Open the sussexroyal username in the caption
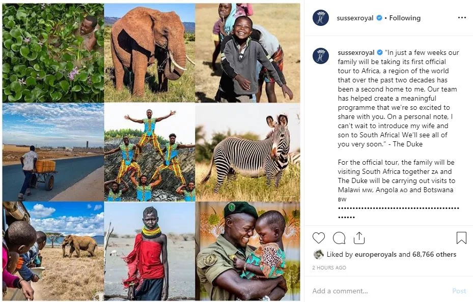The width and height of the screenshot is (473, 302). (356, 53)
